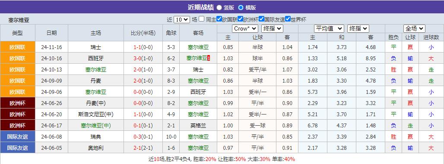The width and height of the screenshot is (444, 164).
Task: Open the 3-0(1-0) score on 24-10-16
Action: click(143, 59)
